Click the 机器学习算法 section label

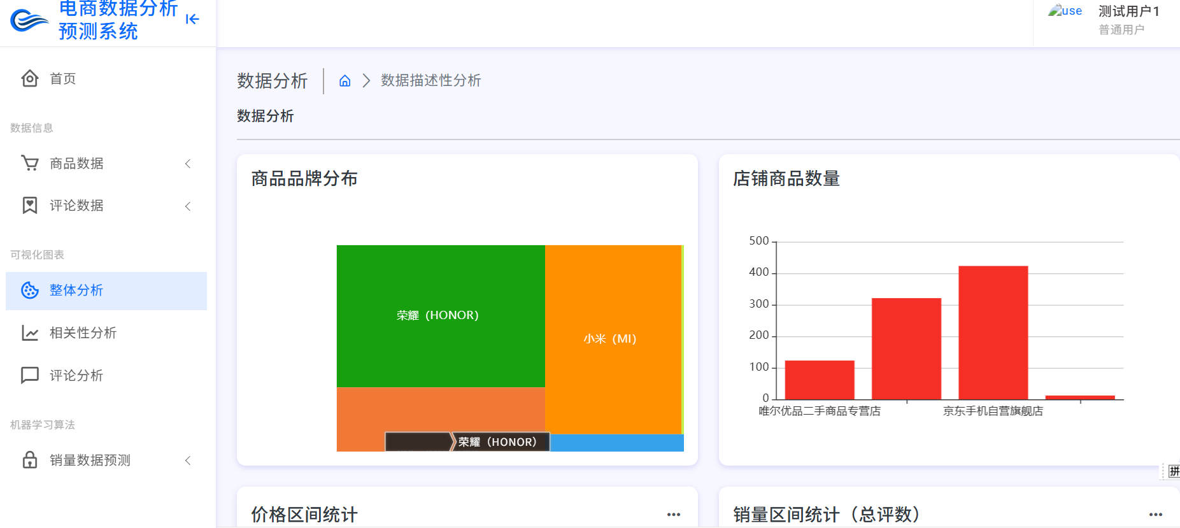click(x=43, y=425)
